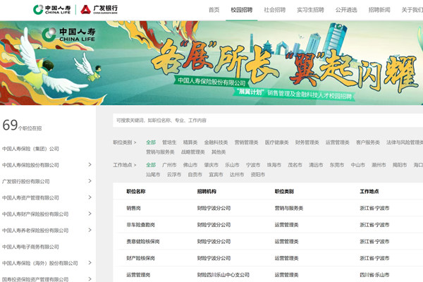423x282 pixels.
Task: Click the 广发银行 logo in header
Action: [x=99, y=9]
